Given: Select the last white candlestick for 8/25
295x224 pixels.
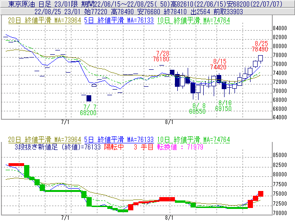Looking at the screenshot, I should point(260,58).
